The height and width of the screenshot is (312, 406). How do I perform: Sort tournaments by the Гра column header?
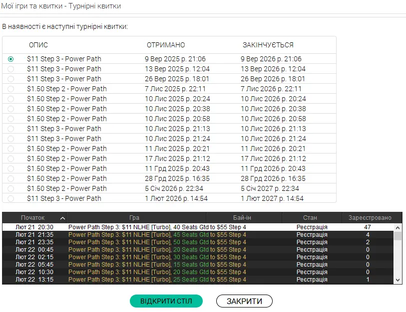(x=134, y=218)
